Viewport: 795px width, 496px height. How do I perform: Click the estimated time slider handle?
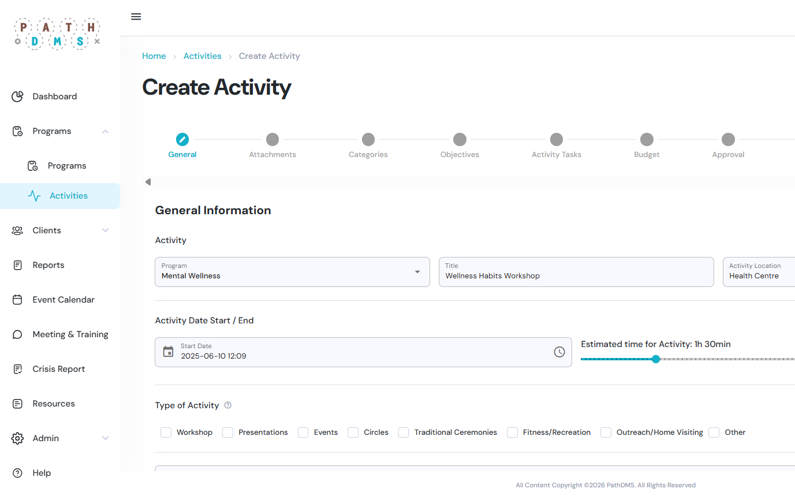[x=656, y=359]
